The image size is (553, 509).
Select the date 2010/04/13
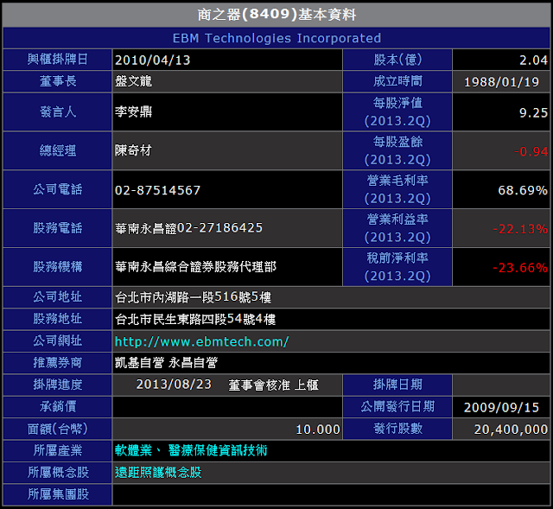click(152, 60)
